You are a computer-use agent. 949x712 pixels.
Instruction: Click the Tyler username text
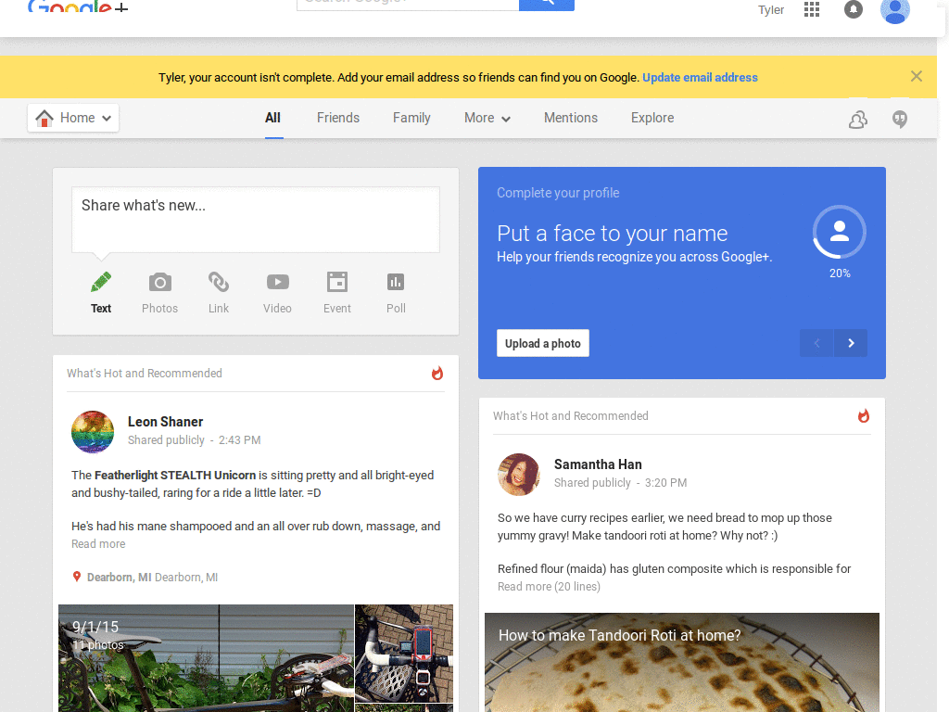pyautogui.click(x=771, y=9)
